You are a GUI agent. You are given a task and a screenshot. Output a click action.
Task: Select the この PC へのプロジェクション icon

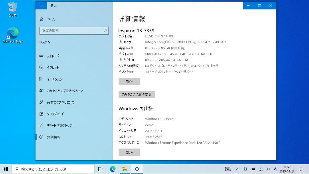click(41, 91)
